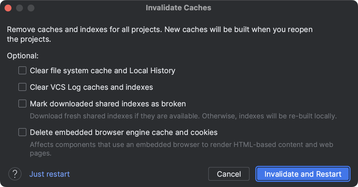Click the shared indexes description text
358x187 pixels.
click(x=183, y=116)
